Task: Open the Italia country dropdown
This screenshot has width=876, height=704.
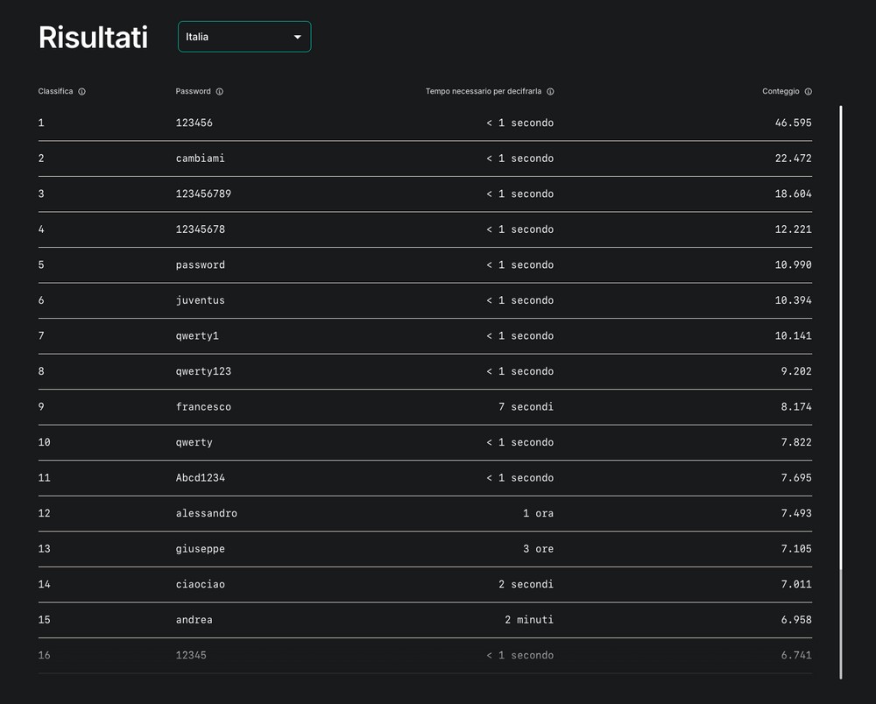Action: pos(244,37)
